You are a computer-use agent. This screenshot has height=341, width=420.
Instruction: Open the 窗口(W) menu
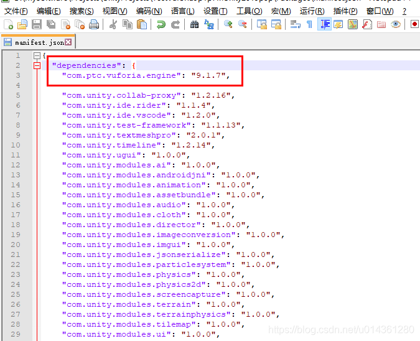coord(380,11)
